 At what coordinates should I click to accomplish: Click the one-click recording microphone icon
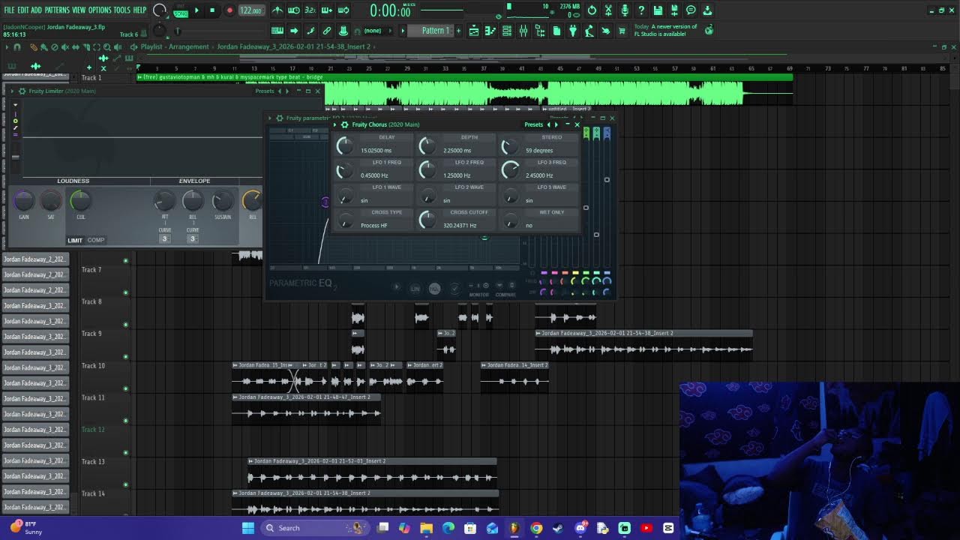click(625, 10)
